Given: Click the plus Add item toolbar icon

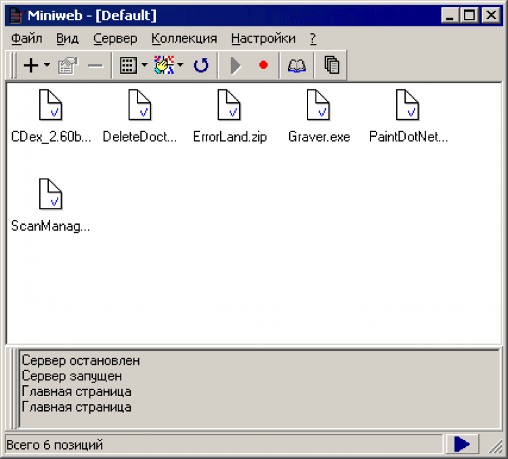Looking at the screenshot, I should 31,66.
